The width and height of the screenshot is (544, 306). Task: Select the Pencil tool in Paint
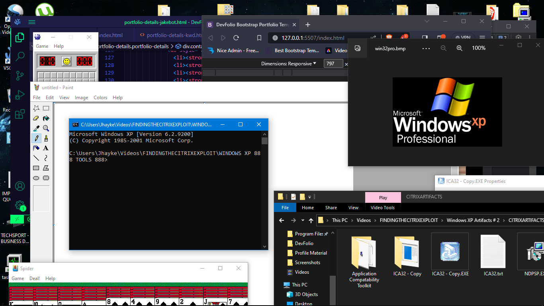pyautogui.click(x=36, y=138)
